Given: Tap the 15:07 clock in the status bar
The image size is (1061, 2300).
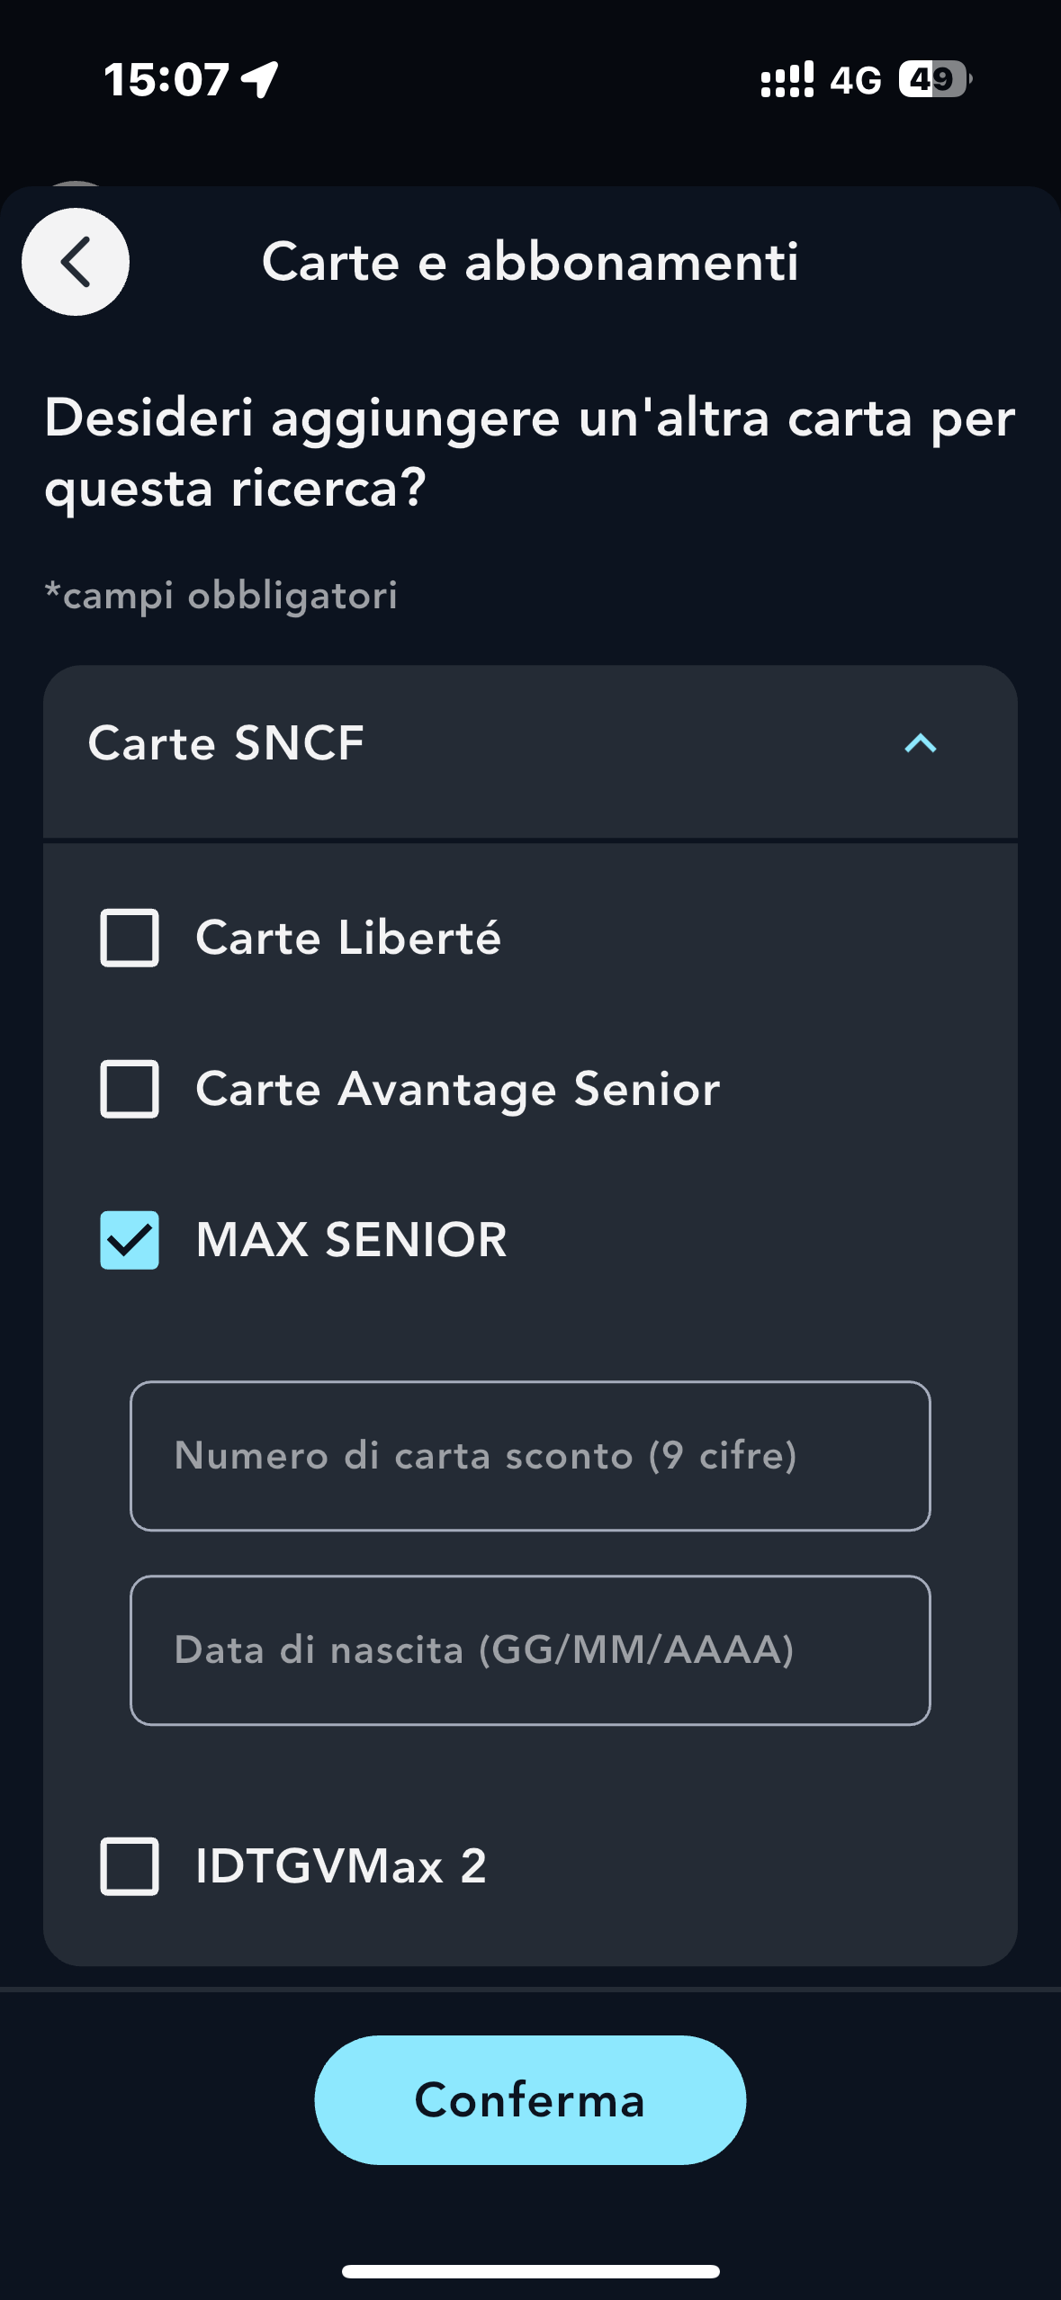Looking at the screenshot, I should pos(166,79).
